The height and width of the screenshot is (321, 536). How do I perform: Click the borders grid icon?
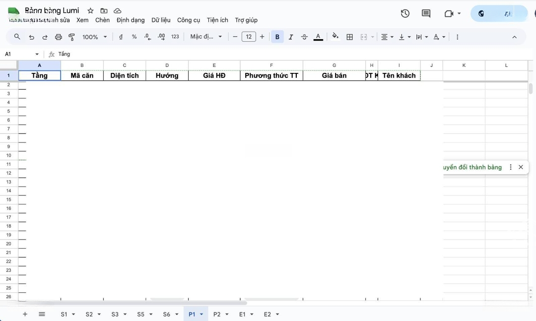(349, 37)
